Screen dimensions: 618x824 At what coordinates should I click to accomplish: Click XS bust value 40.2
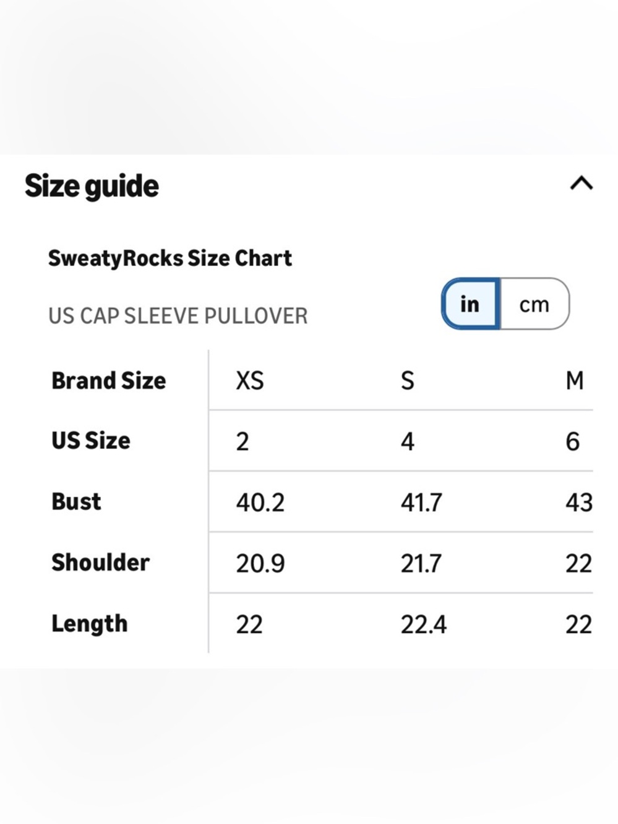point(260,503)
